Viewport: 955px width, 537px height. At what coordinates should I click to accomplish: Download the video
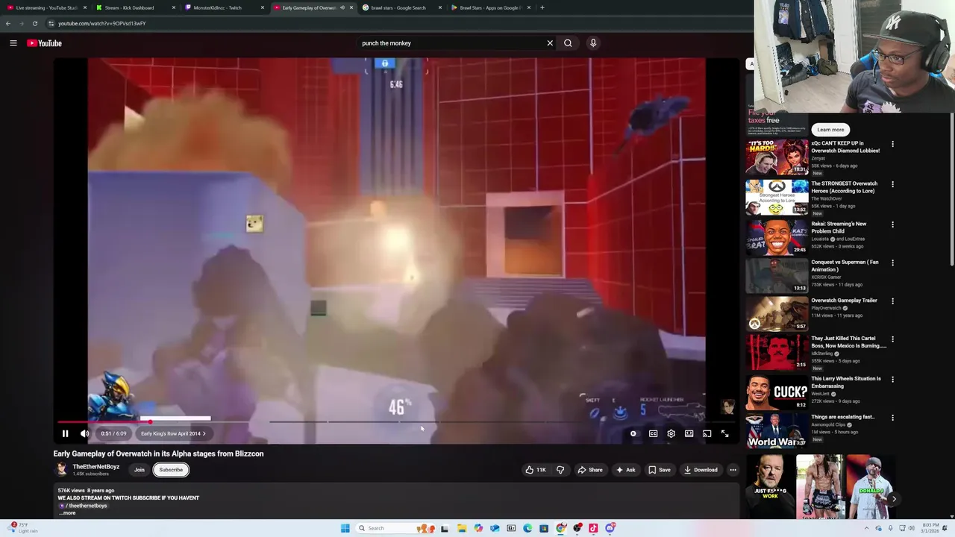(701, 470)
